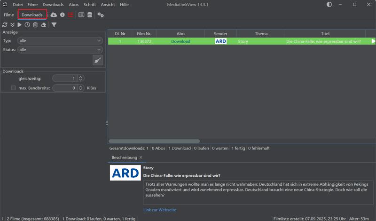Clean up list with the eraser icon
The image size is (376, 221).
[43, 25]
